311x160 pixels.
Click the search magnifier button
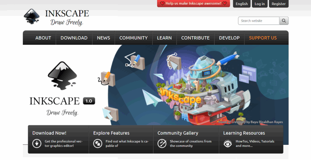(284, 21)
